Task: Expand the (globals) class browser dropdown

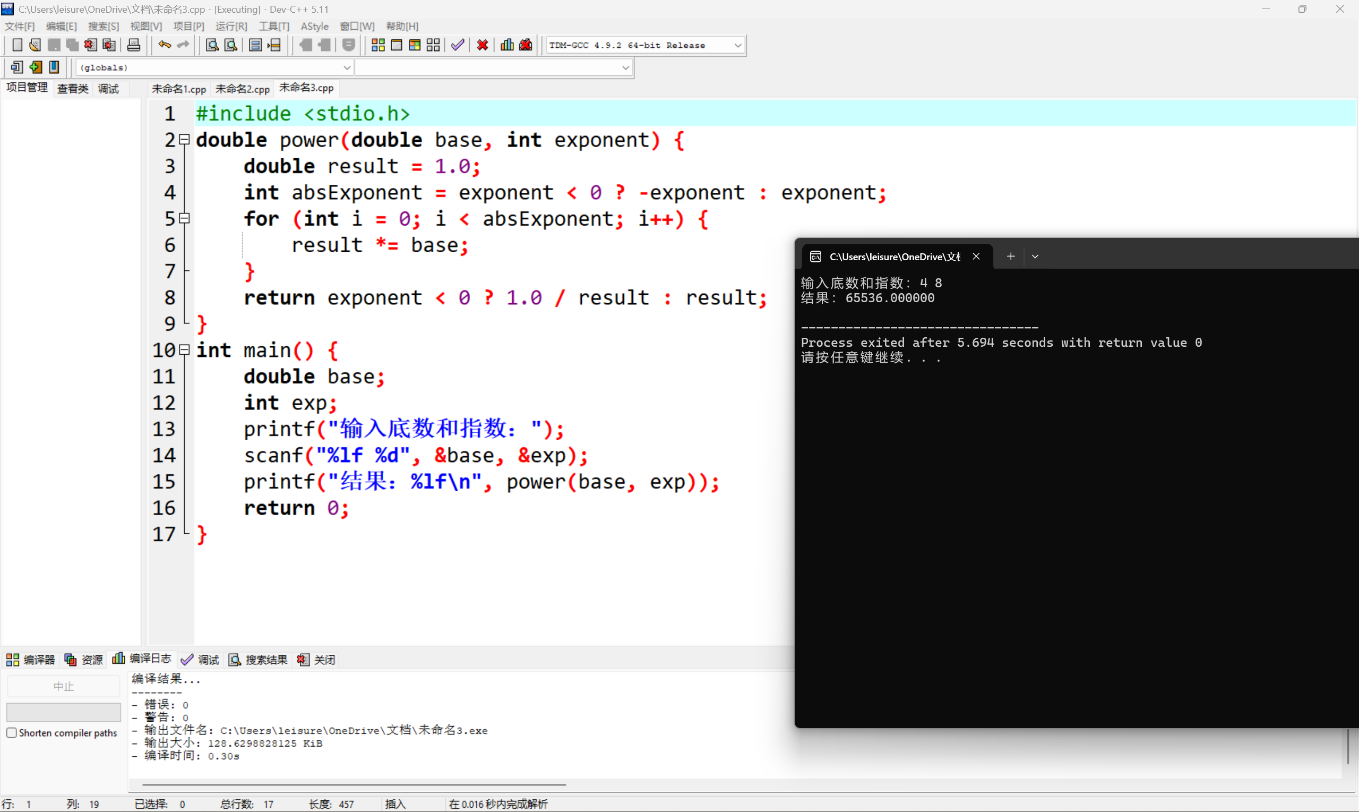Action: tap(347, 67)
